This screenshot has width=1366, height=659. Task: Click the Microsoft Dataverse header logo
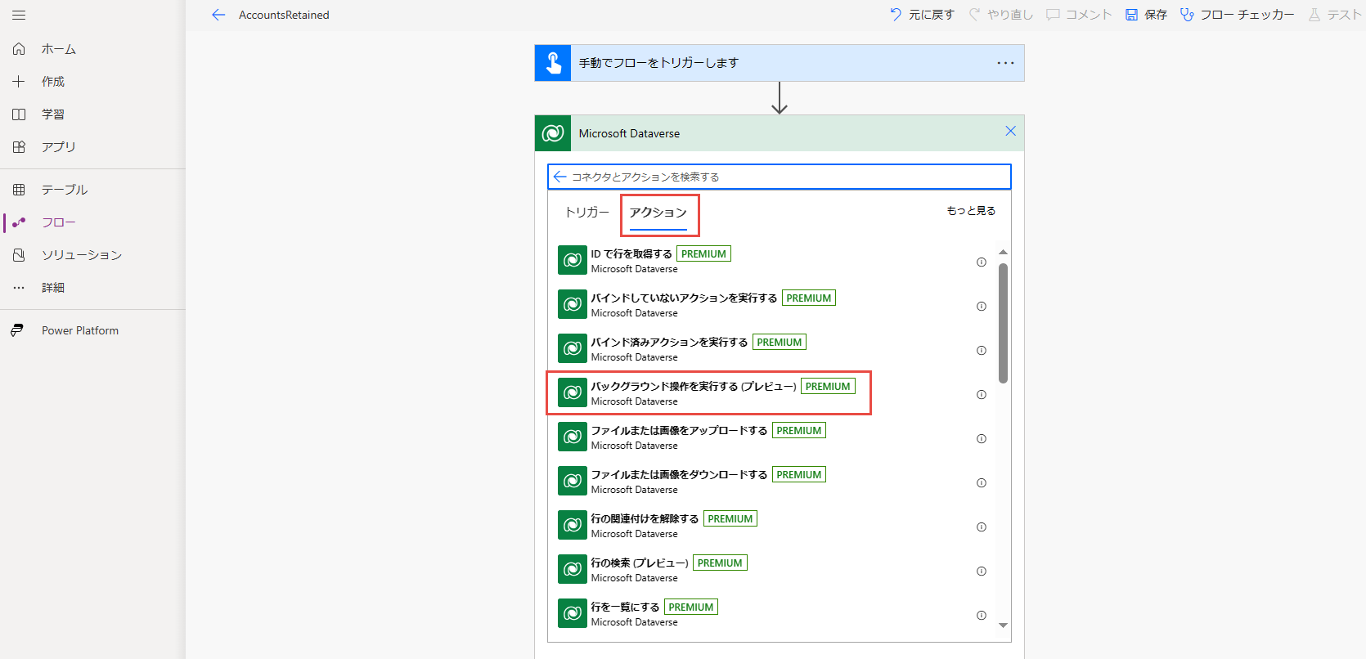(553, 133)
